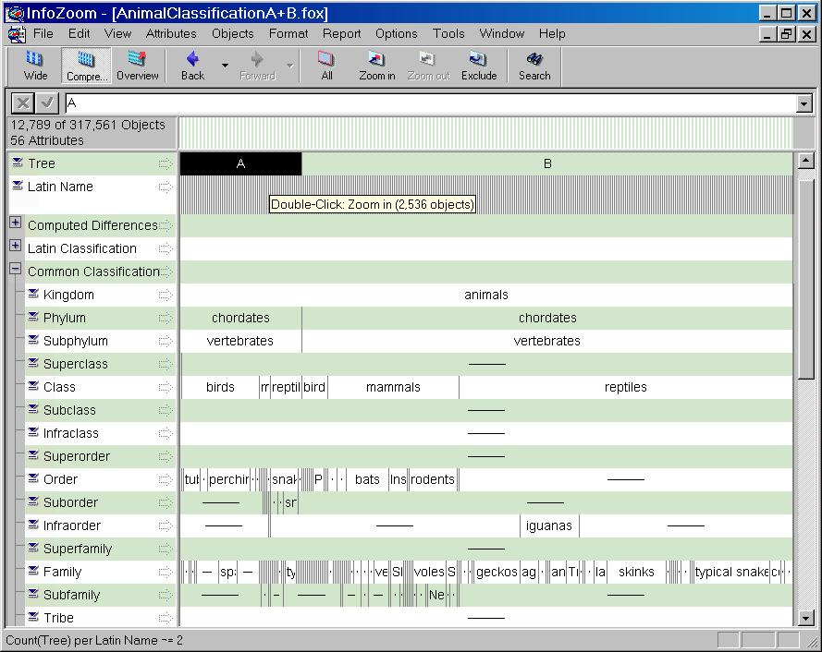The image size is (822, 652).
Task: Open the Search tool
Action: (534, 66)
